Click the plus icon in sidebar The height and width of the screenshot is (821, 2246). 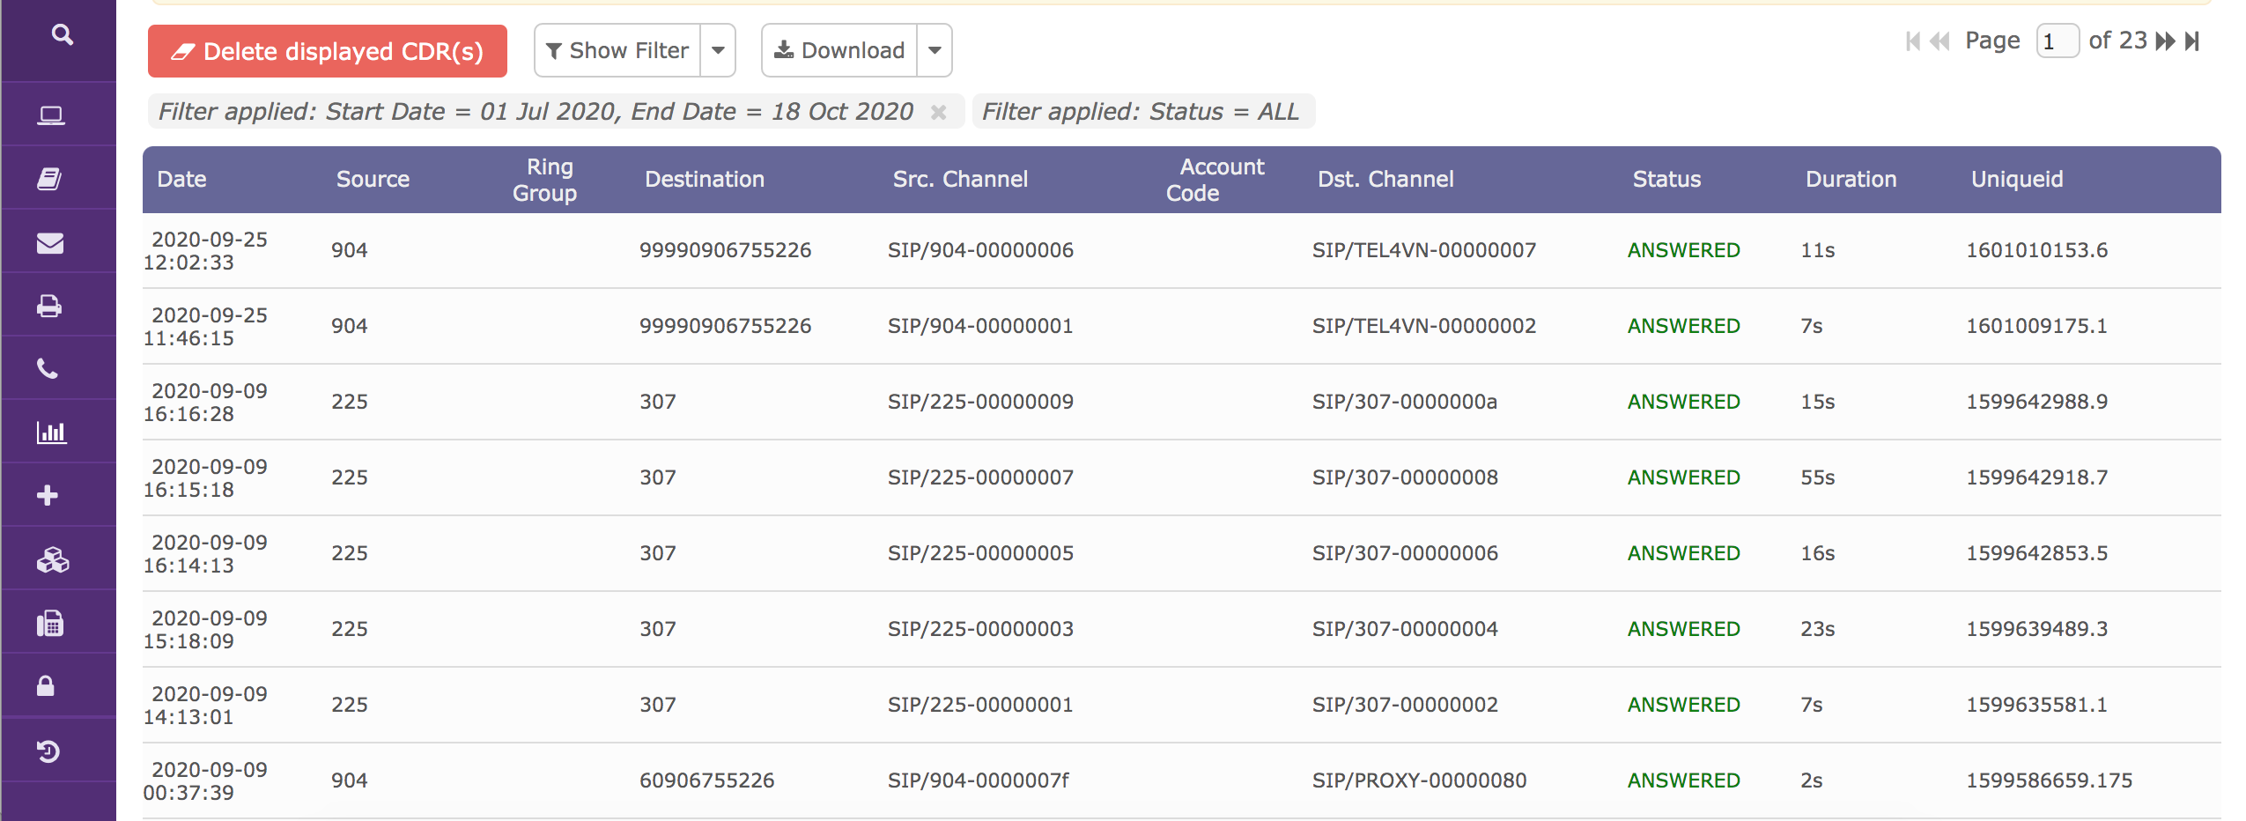click(48, 496)
